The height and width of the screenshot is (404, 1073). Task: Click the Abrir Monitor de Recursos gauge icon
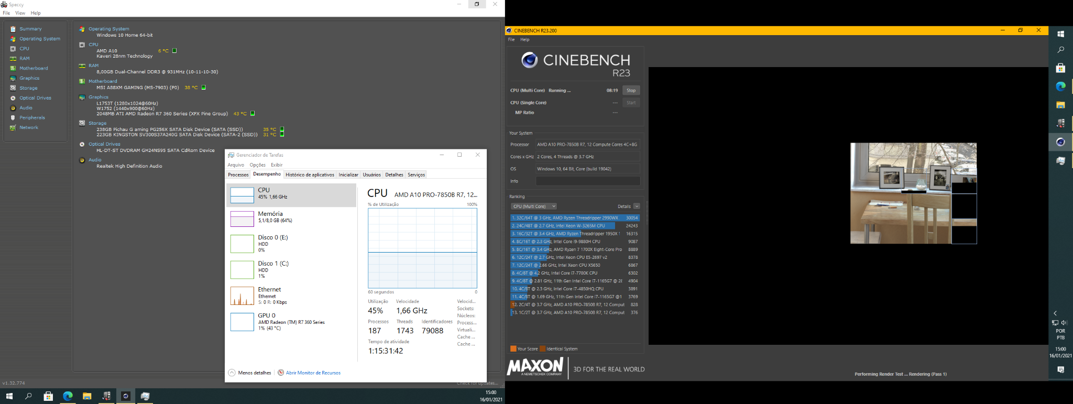[x=281, y=373]
